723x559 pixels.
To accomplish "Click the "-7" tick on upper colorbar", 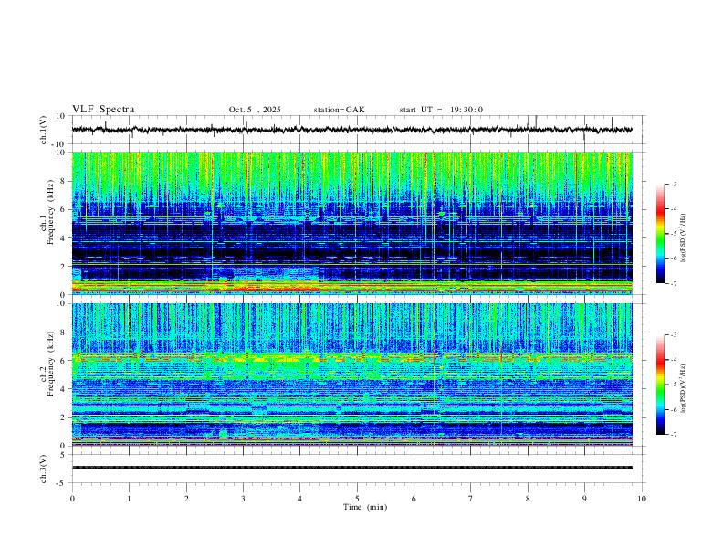I will 673,283.
